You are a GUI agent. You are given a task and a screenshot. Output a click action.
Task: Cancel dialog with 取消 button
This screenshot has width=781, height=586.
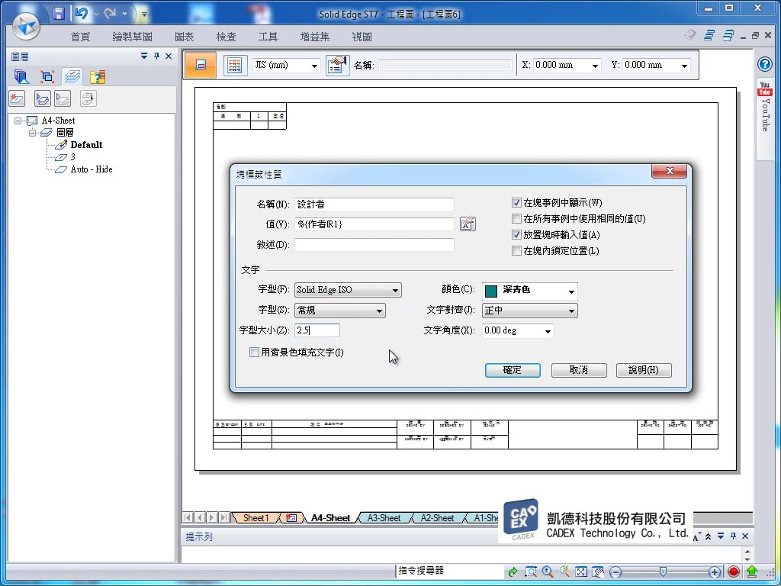(x=579, y=370)
